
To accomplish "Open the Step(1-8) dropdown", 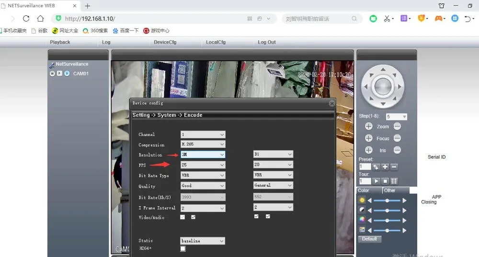I will pos(396,117).
